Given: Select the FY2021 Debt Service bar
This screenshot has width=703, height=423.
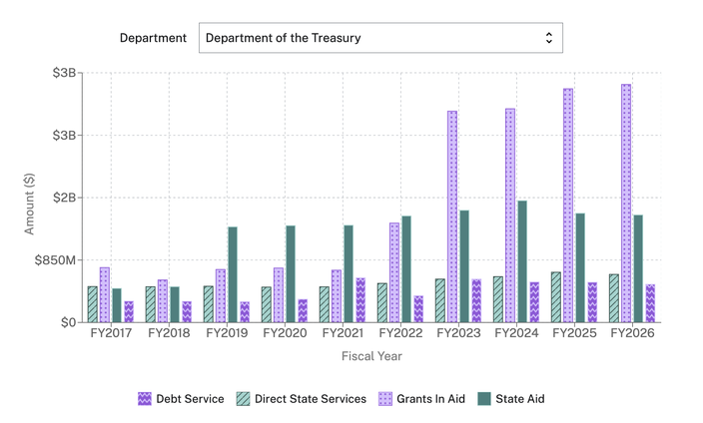Looking at the screenshot, I should point(360,300).
